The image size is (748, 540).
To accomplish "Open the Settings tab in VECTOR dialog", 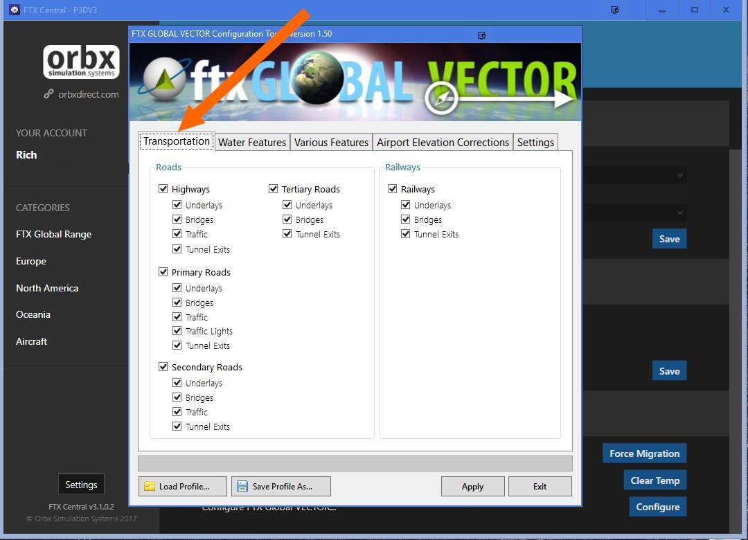I will pyautogui.click(x=535, y=142).
